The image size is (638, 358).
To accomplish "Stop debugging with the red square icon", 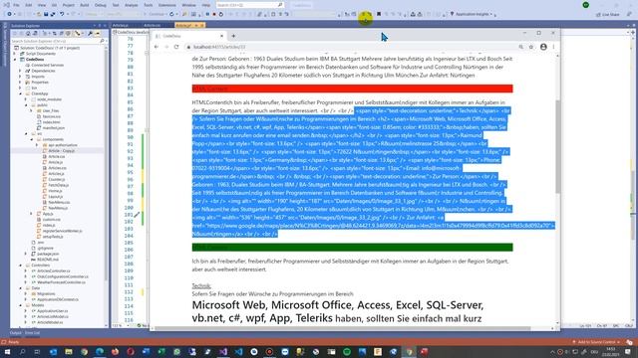I will tap(214, 14).
